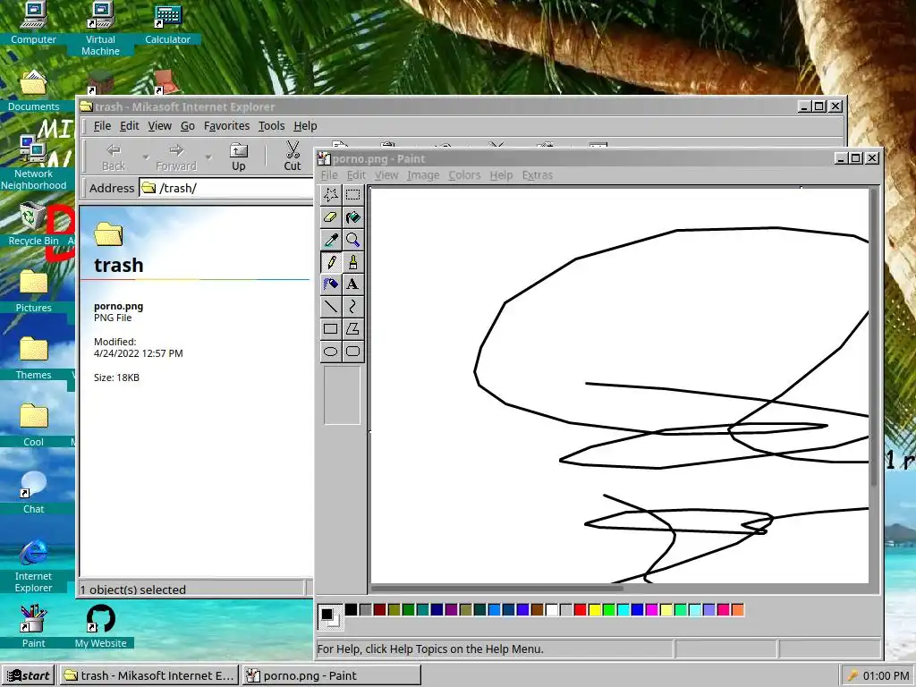Pick the Eraser tool in Paint
Image resolution: width=916 pixels, height=687 pixels.
(x=331, y=217)
